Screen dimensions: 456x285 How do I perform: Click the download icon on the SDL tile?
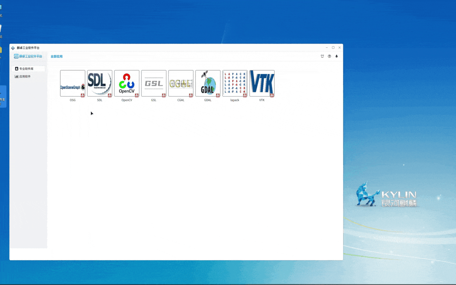[110, 95]
